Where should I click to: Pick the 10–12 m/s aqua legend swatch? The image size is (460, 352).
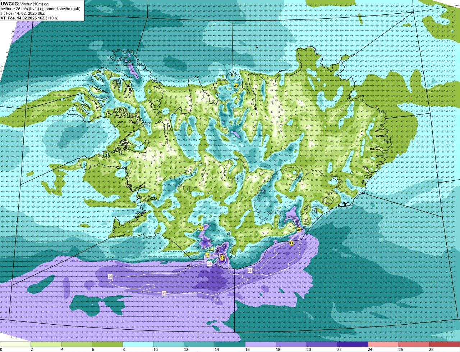[169, 344]
